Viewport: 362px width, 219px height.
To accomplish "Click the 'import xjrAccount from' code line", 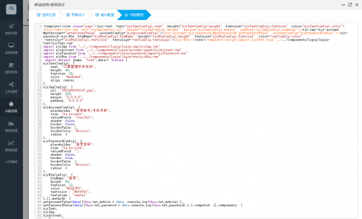I will click(x=112, y=50).
